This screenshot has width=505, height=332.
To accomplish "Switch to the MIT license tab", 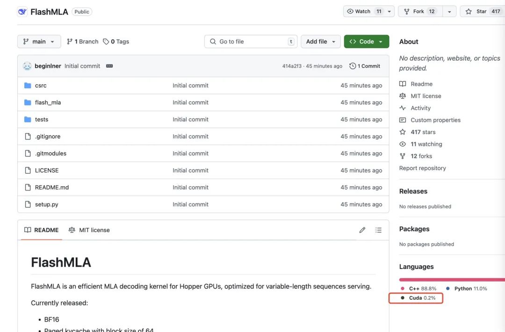I will [89, 230].
